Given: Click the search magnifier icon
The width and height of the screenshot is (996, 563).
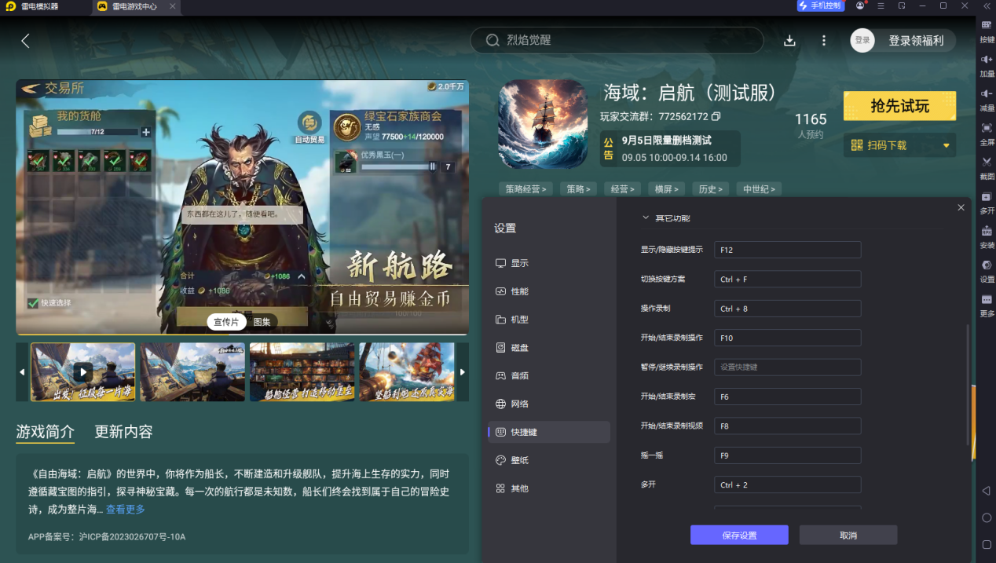Looking at the screenshot, I should pos(493,40).
